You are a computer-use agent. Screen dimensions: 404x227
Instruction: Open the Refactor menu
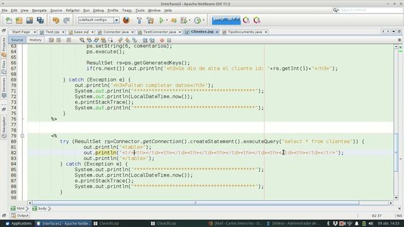point(73,10)
